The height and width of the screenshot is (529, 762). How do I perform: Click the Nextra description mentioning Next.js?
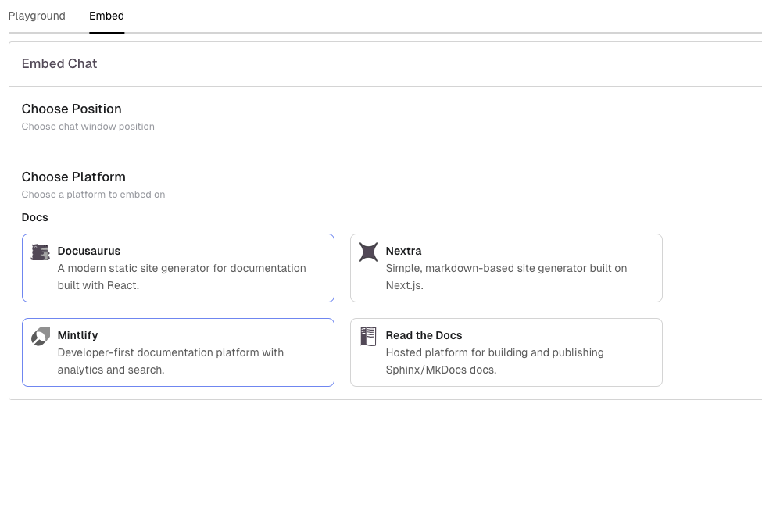point(506,277)
